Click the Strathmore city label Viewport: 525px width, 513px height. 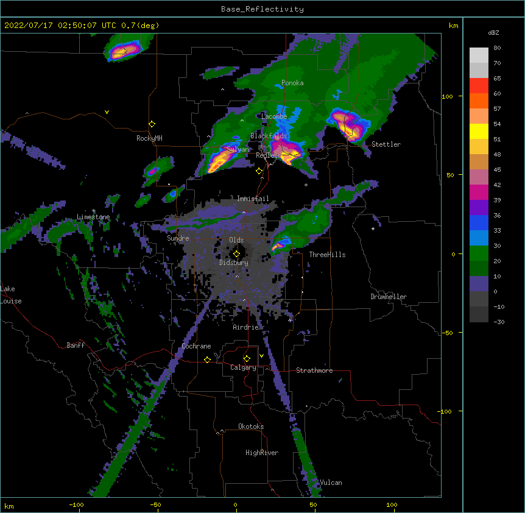(314, 370)
